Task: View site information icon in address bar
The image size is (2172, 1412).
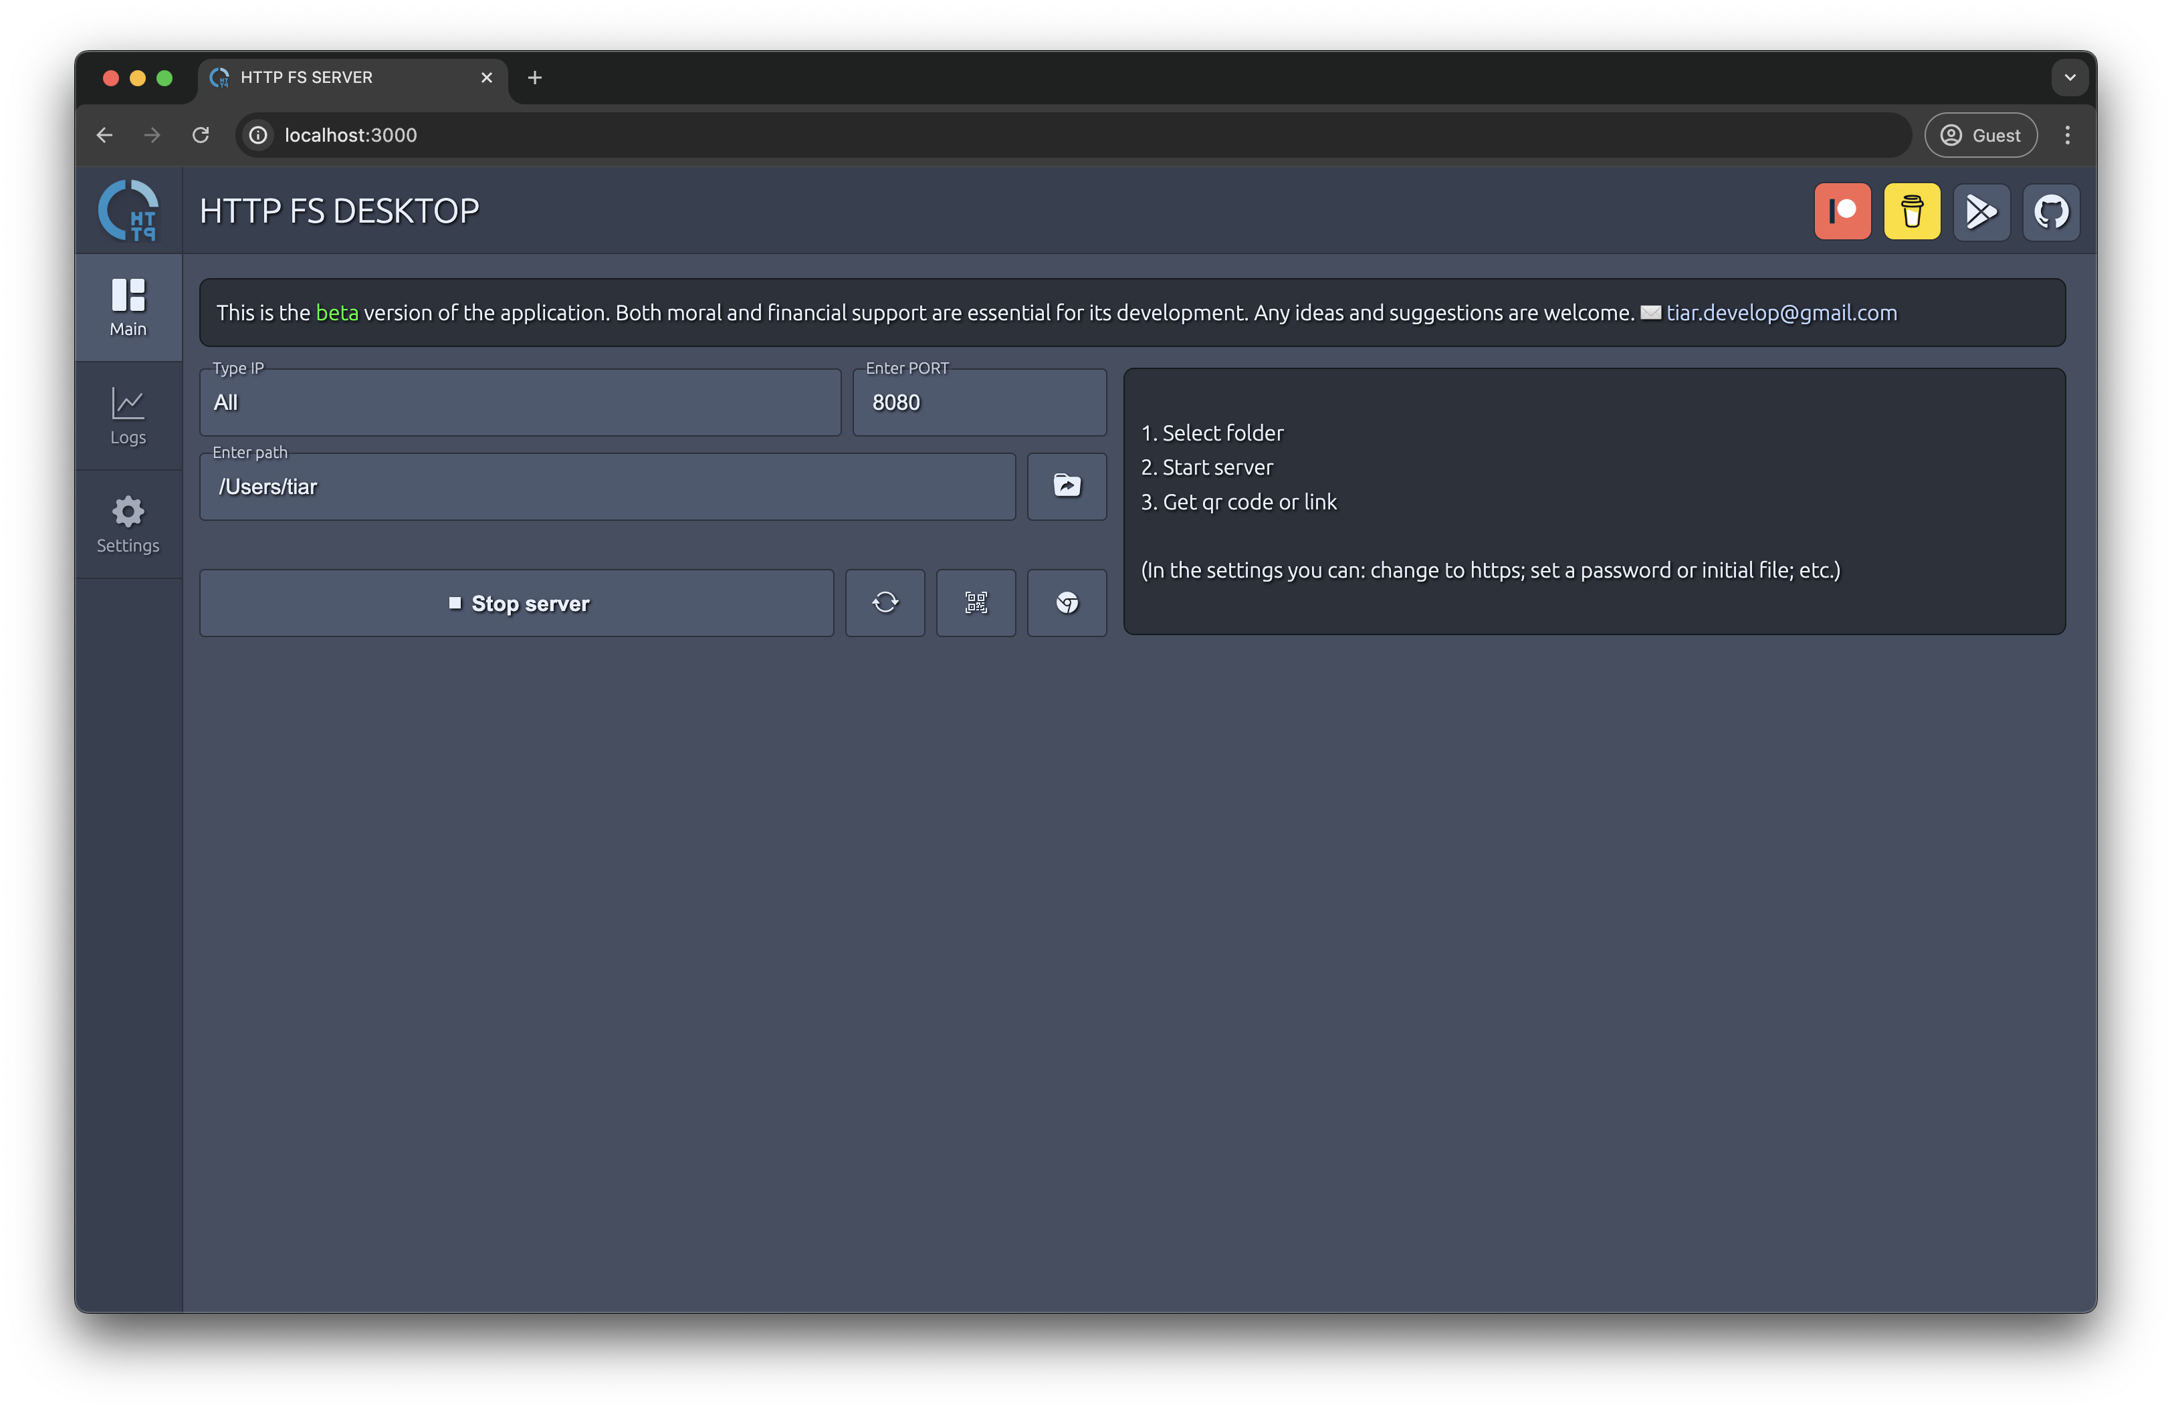Action: pyautogui.click(x=259, y=135)
